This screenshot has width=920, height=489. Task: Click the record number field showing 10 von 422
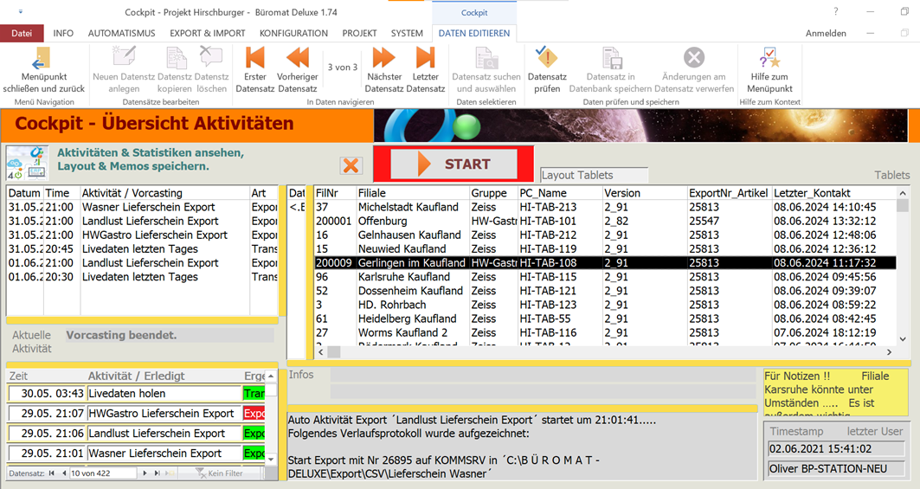pos(102,473)
